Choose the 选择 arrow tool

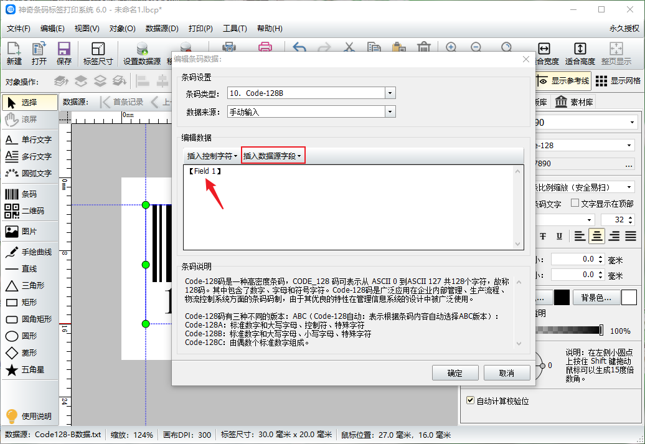tap(30, 103)
